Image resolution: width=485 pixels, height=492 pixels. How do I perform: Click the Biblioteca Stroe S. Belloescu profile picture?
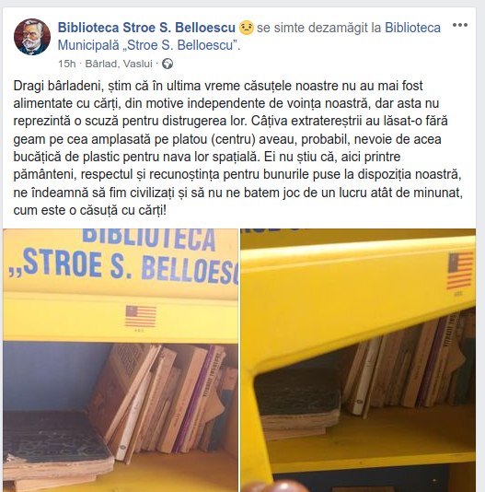(x=32, y=37)
